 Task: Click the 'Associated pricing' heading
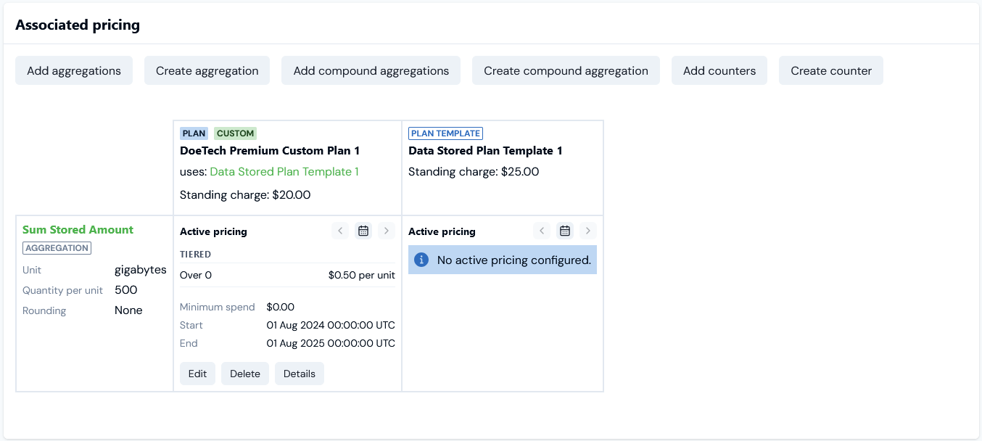78,25
